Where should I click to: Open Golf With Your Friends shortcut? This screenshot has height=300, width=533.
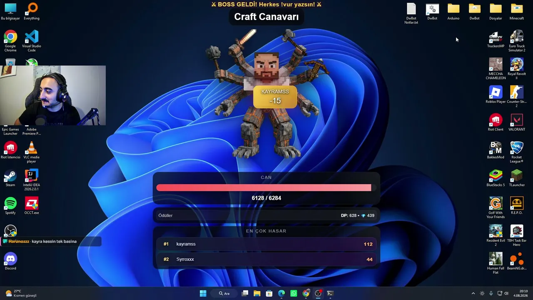[x=496, y=208]
